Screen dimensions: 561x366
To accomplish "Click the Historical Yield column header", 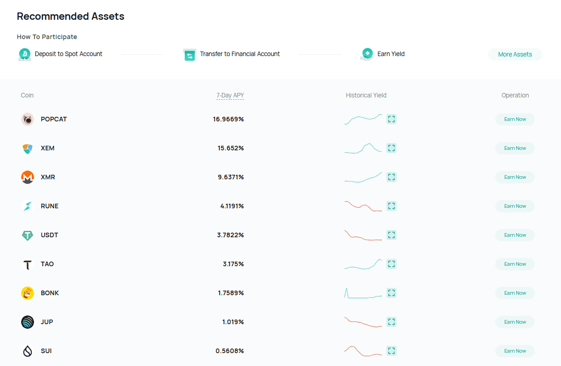I will point(366,96).
